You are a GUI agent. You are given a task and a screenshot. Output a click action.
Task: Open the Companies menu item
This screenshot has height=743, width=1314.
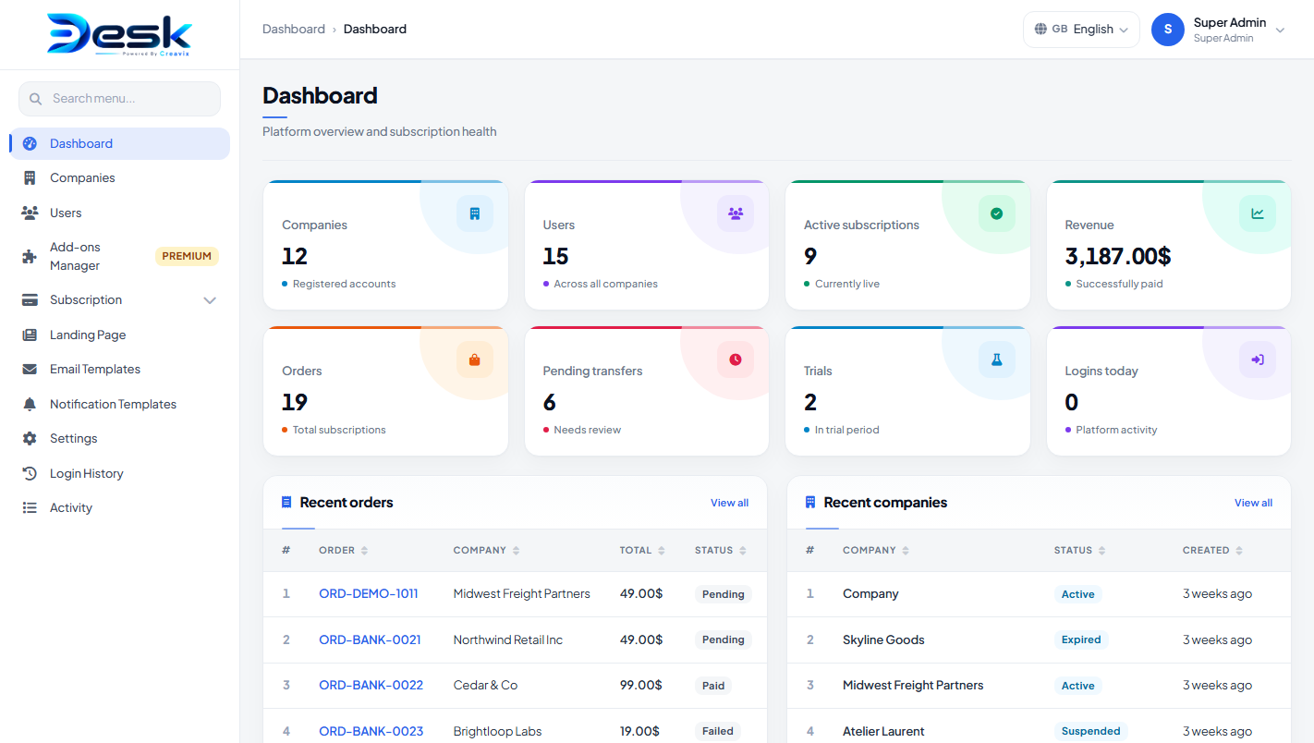pyautogui.click(x=119, y=177)
